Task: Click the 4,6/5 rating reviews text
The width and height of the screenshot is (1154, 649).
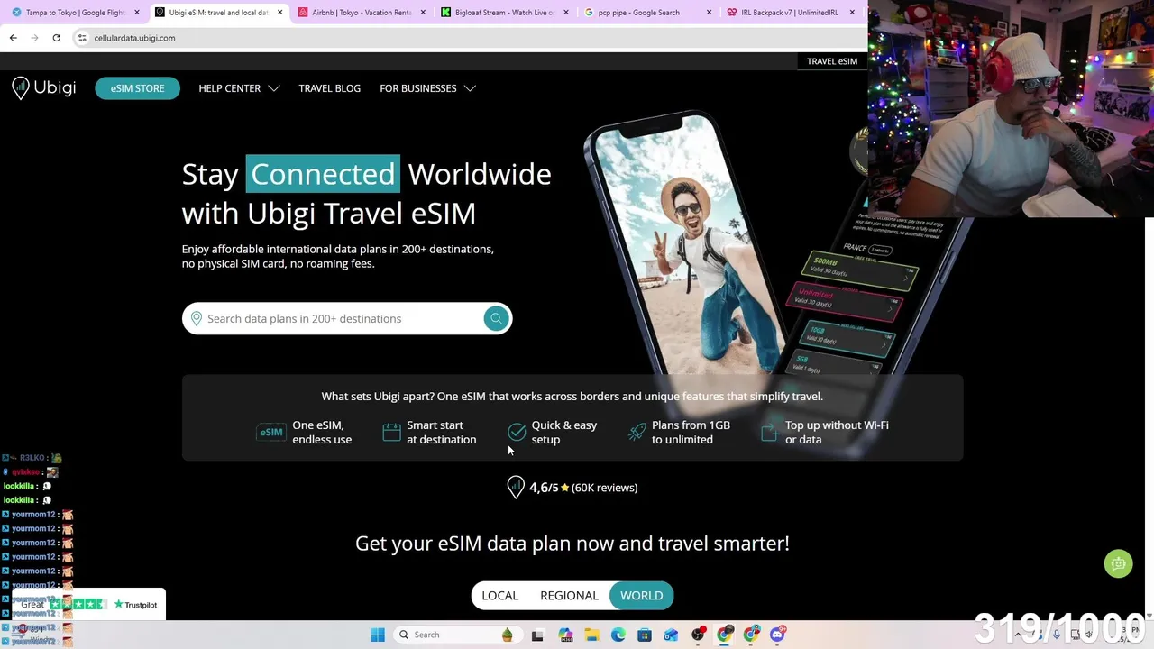Action: [x=583, y=488]
